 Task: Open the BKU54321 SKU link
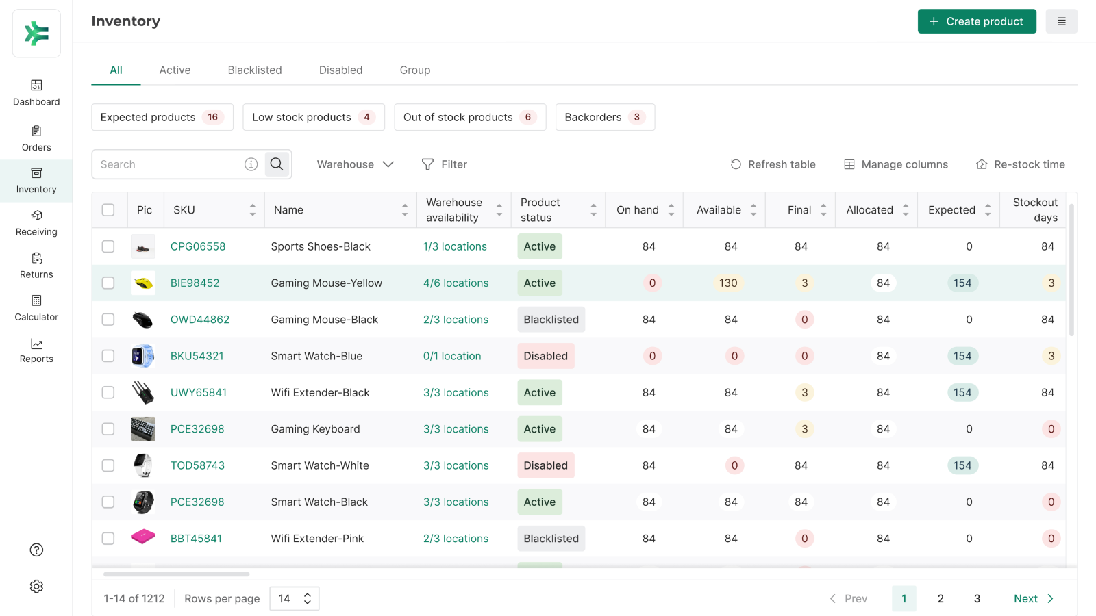pos(197,356)
